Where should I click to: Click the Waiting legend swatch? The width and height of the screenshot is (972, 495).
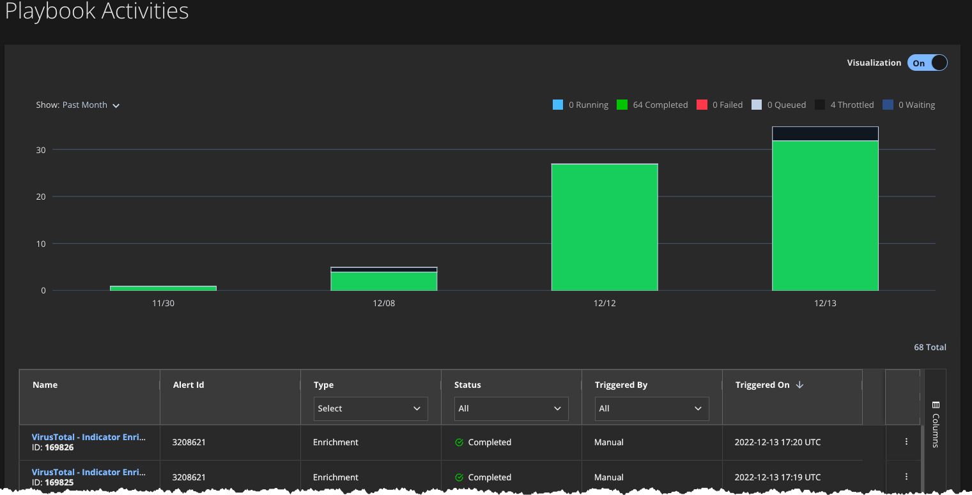[x=887, y=105]
